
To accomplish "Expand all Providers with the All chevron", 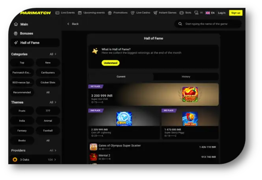I will click(53, 151).
